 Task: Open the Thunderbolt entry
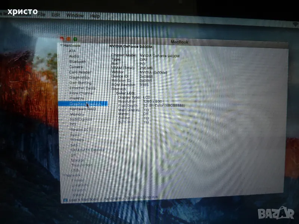(81, 165)
